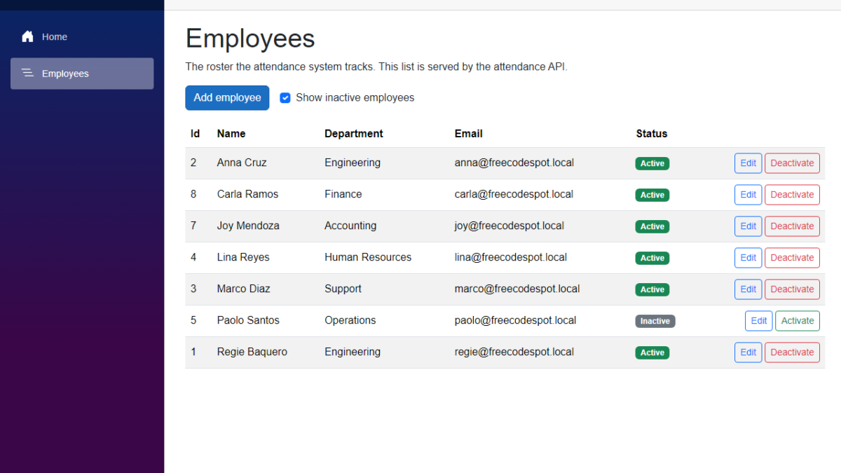The height and width of the screenshot is (473, 841).
Task: Select the name Anna Cruz
Action: pos(242,163)
